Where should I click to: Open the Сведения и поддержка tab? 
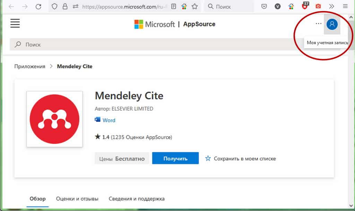click(x=137, y=199)
